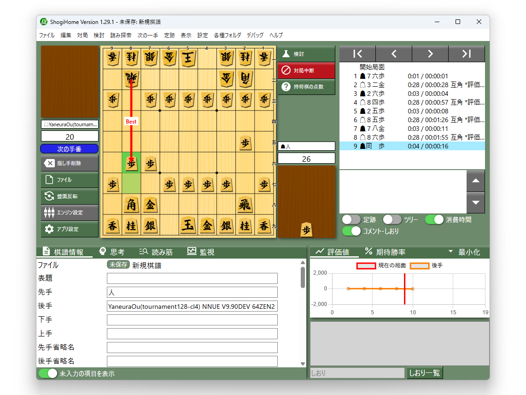This screenshot has width=526, height=395.
Task: Step back one move
Action: tap(394, 53)
